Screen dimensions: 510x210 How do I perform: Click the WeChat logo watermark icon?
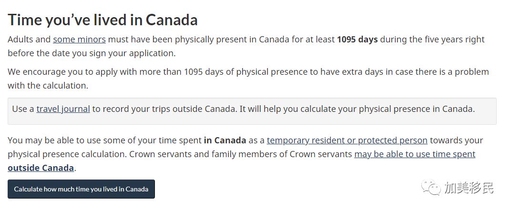click(431, 188)
